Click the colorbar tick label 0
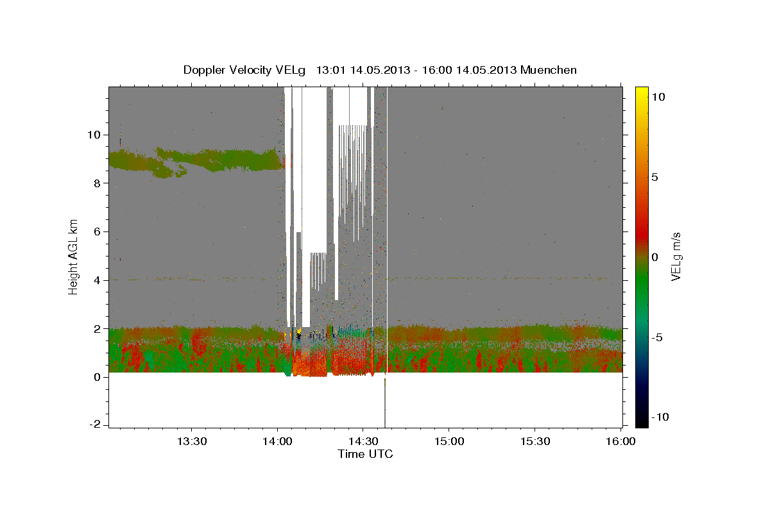The image size is (770, 513). click(x=655, y=257)
